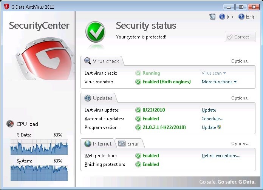Viewport: 263px width, 190px height.
Task: Click the Internet globe icon
Action: [x=88, y=144]
